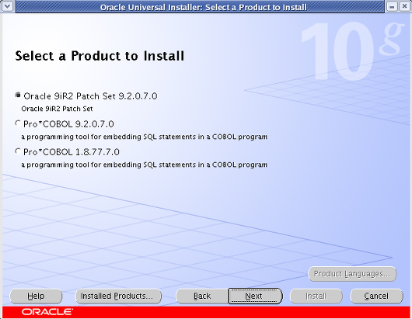Cancel the installer
This screenshot has height=319, width=412.
click(376, 296)
